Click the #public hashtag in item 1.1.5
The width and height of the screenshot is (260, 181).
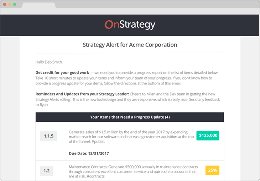tap(98, 142)
